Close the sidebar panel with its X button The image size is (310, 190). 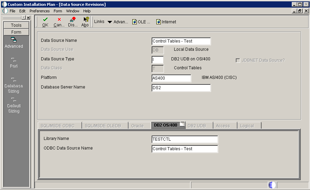(x=28, y=17)
